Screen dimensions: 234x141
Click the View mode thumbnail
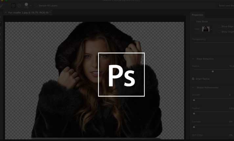206,29
